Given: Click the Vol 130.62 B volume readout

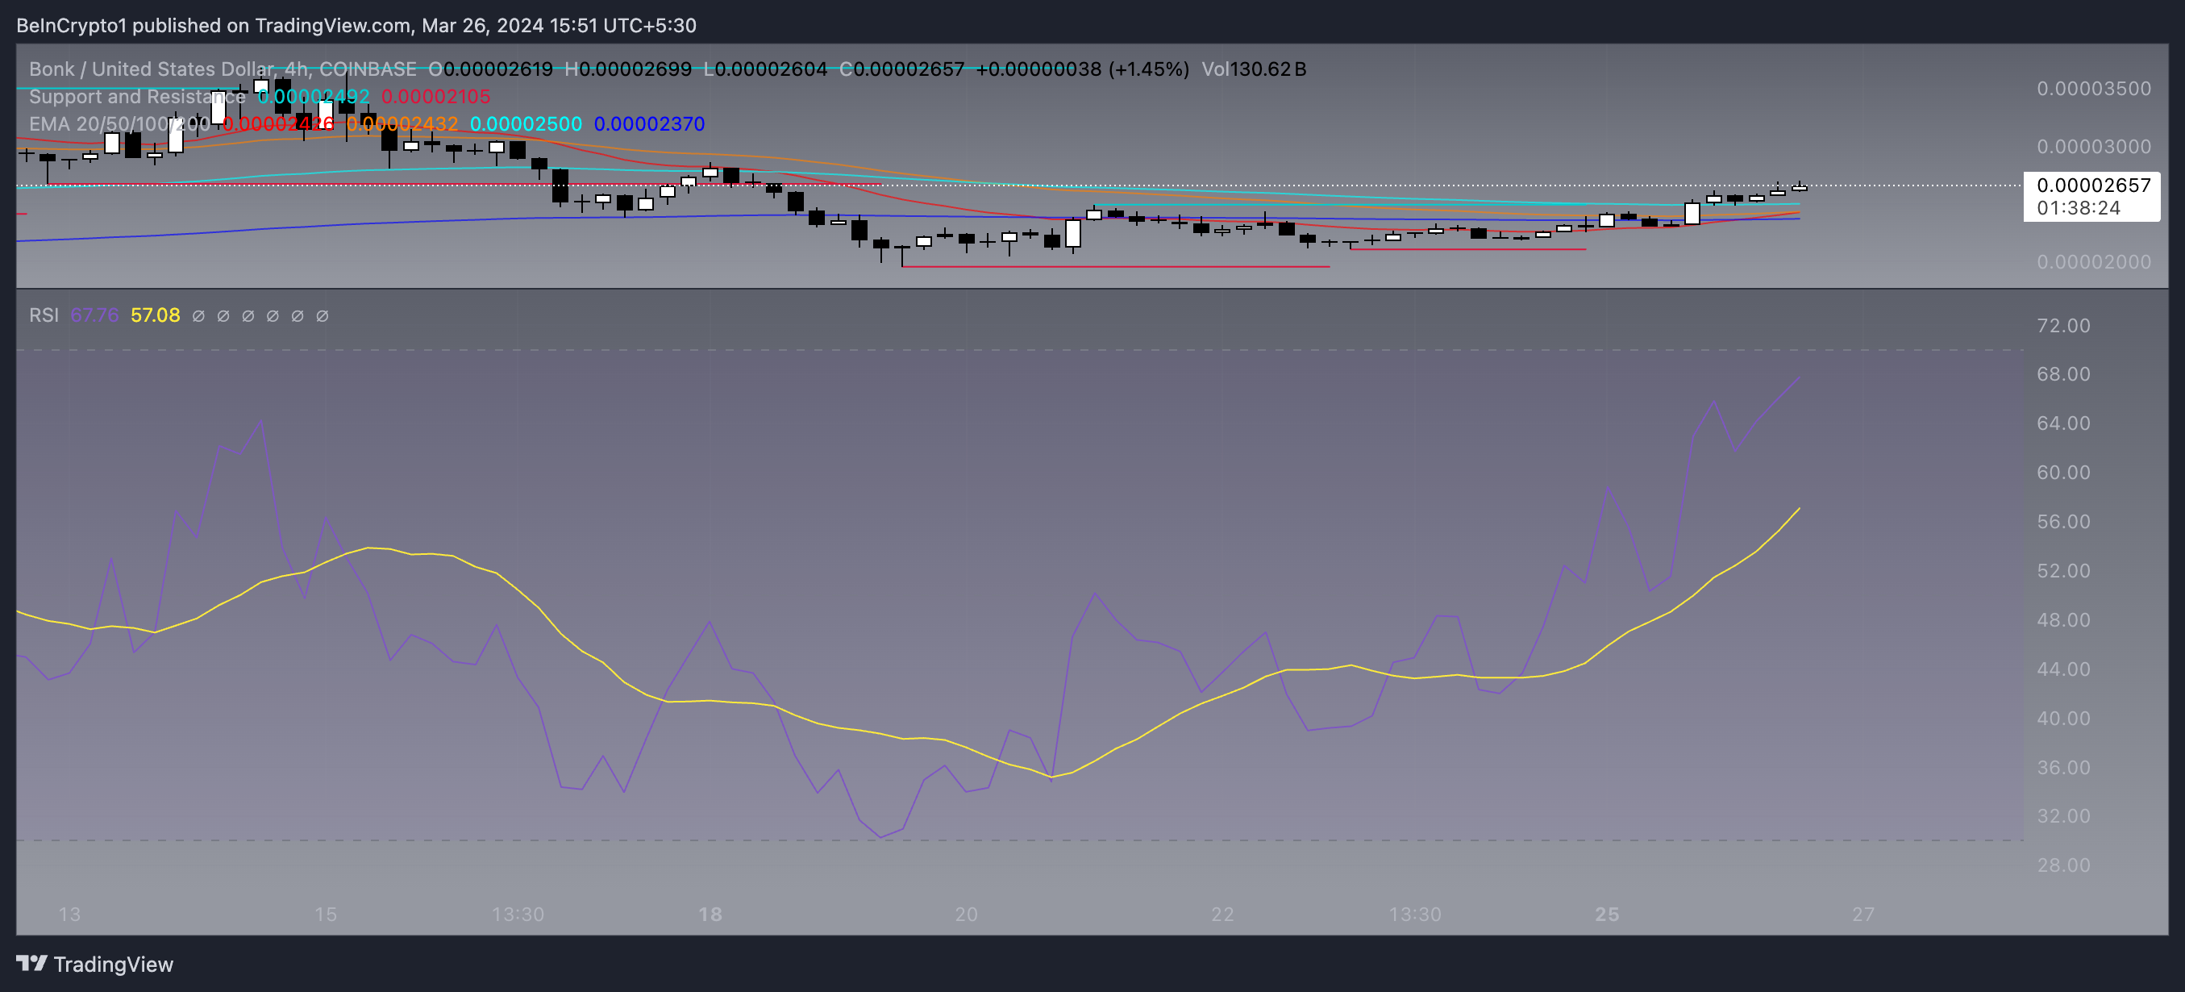Looking at the screenshot, I should coord(1253,69).
